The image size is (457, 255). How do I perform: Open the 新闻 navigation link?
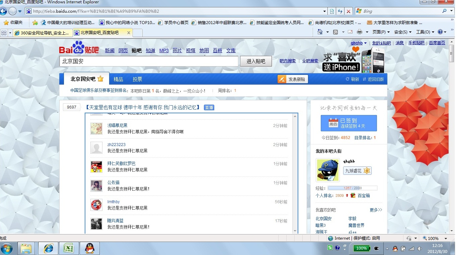[x=109, y=50]
